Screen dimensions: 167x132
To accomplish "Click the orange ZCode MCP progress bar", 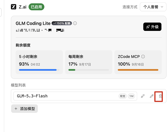I will tap(138, 70).
